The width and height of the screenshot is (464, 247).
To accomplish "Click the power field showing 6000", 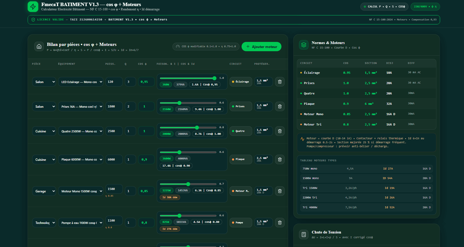I will coord(114,159).
